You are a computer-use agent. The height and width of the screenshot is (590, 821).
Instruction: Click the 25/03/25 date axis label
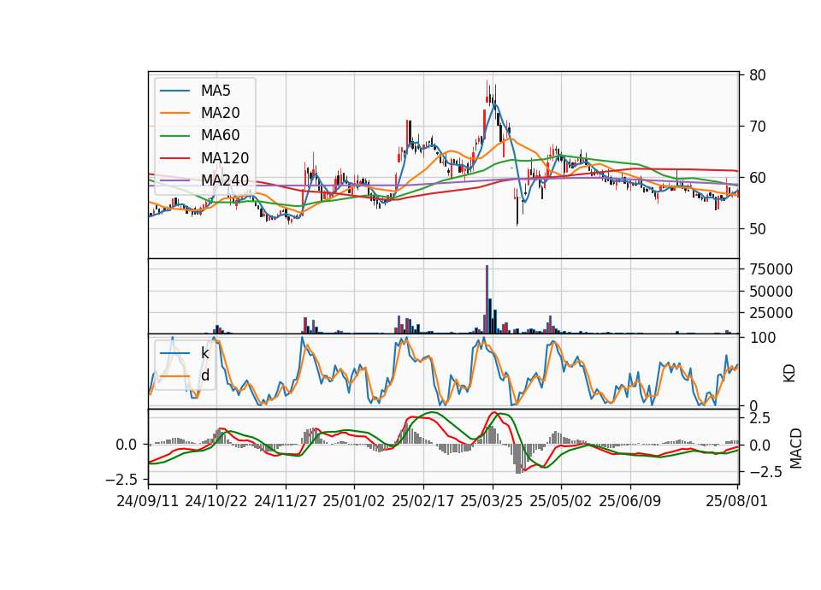click(492, 501)
